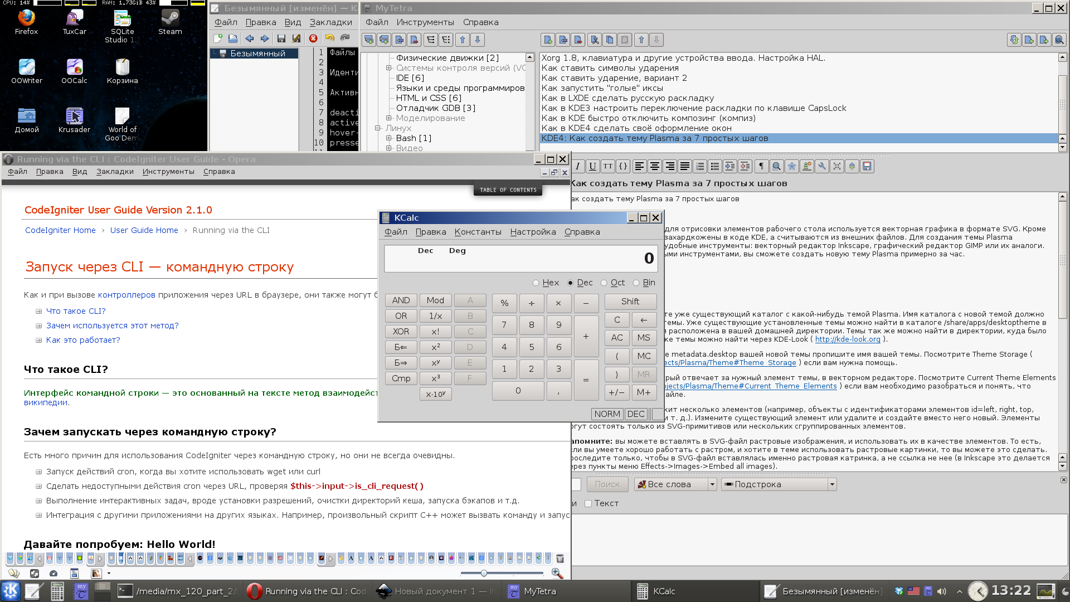Copy note icon in MyTetra records toolbar
The image size is (1070, 602).
[610, 40]
